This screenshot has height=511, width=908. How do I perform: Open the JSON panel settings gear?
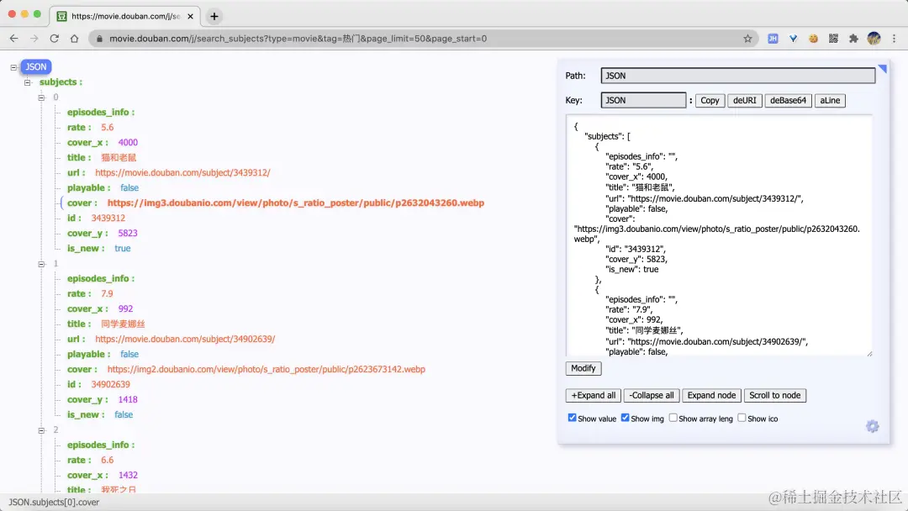[x=872, y=426]
